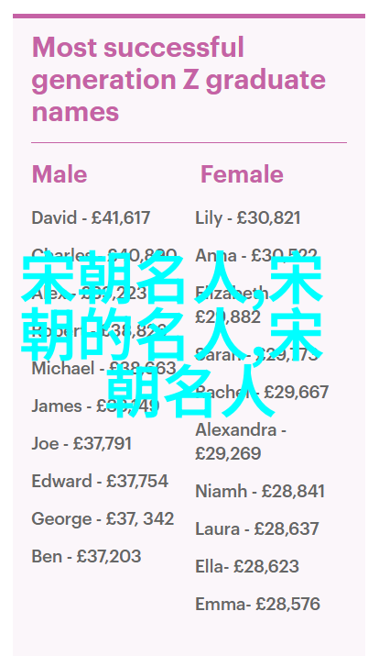The height and width of the screenshot is (656, 379).
Task: Select the Edward £37,754 row
Action: (100, 481)
